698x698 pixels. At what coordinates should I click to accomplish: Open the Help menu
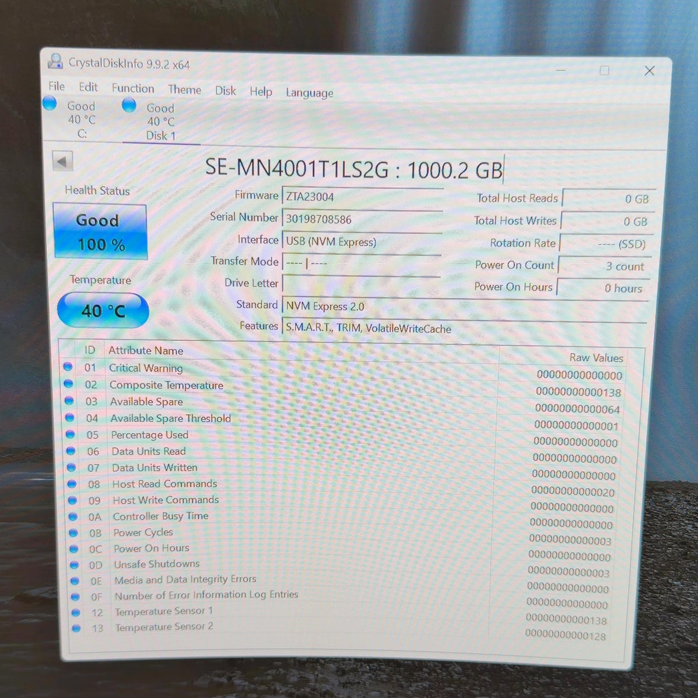point(261,91)
